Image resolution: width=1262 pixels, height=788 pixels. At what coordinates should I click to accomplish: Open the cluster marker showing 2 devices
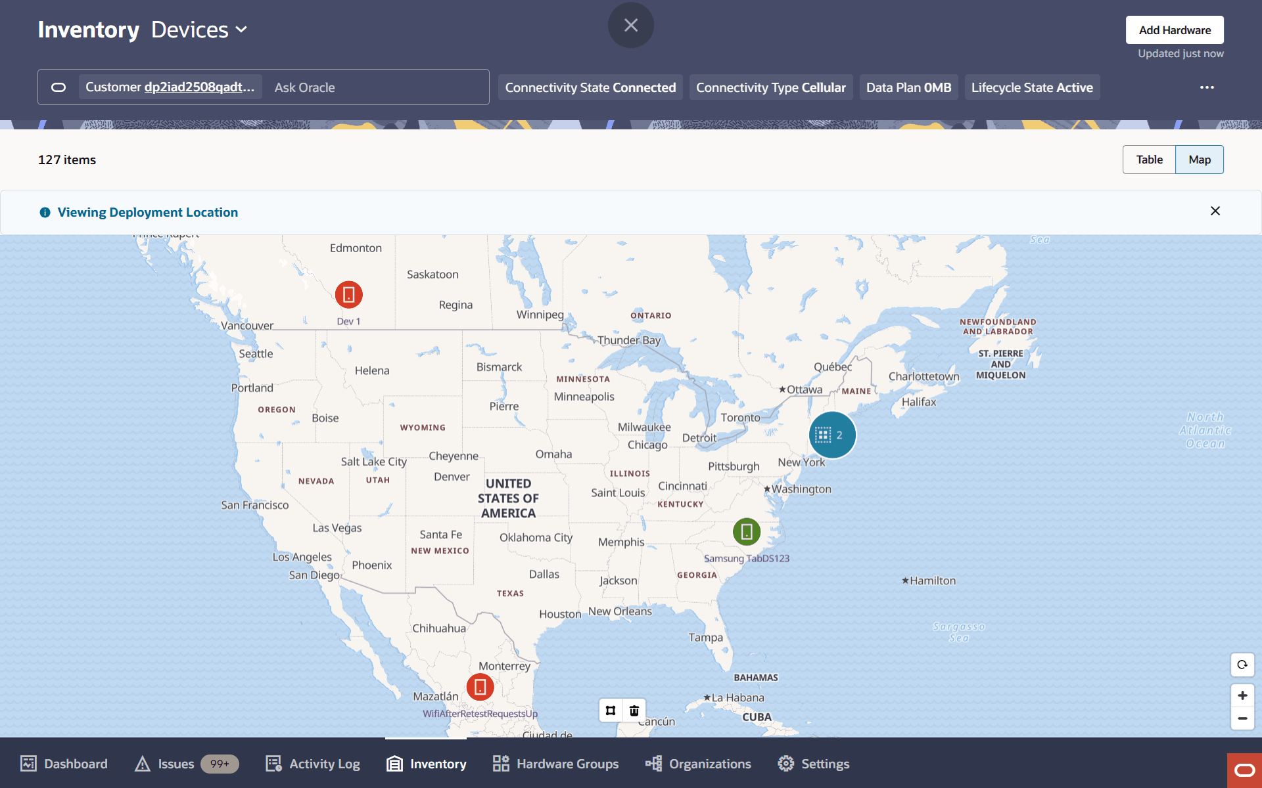(x=832, y=435)
